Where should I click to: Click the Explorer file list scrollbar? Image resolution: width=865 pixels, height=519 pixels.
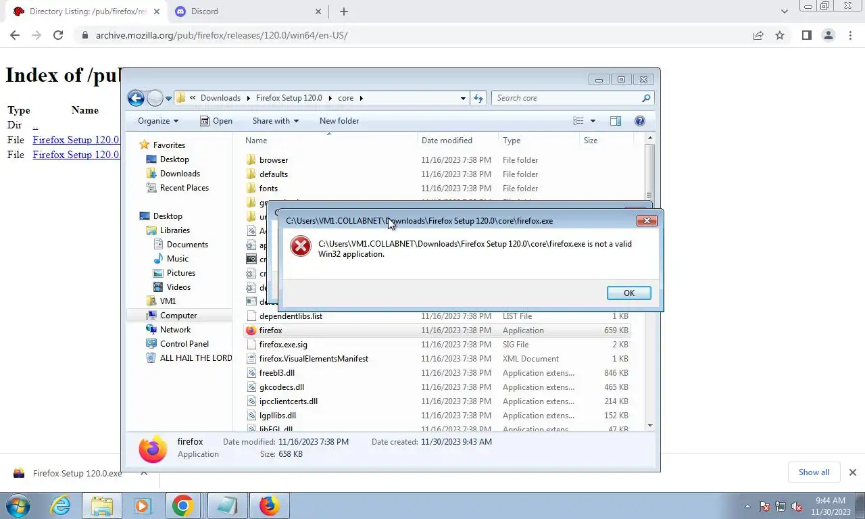point(650,282)
